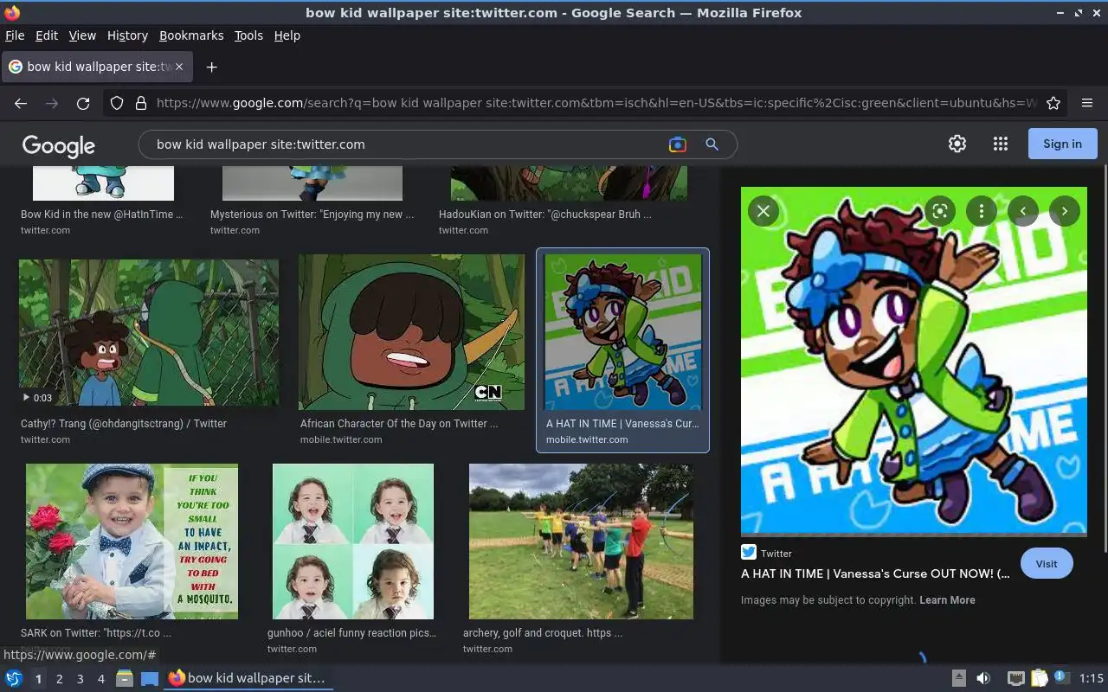This screenshot has height=692, width=1108.
Task: Open the three-dot options on image preview
Action: tap(981, 211)
